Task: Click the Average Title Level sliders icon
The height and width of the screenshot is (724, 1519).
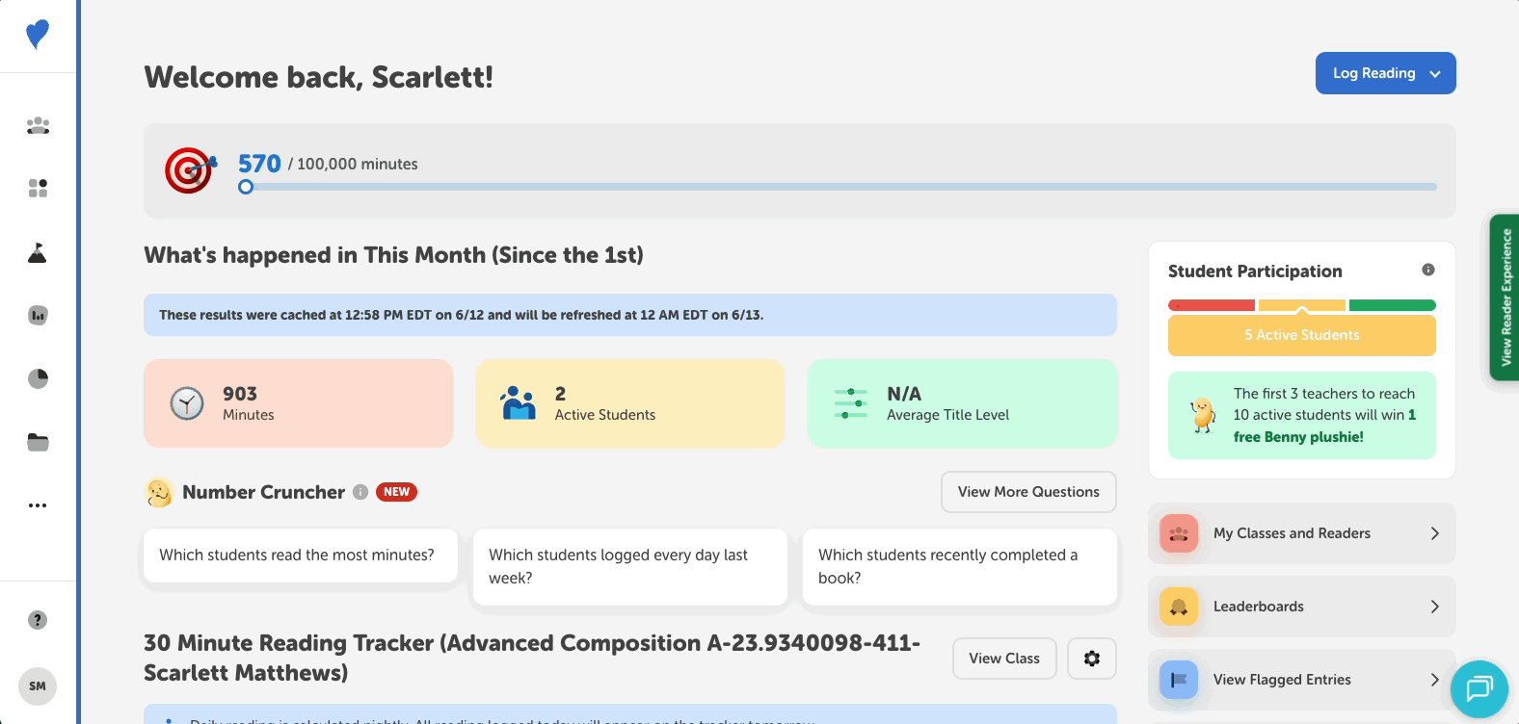Action: (x=850, y=403)
